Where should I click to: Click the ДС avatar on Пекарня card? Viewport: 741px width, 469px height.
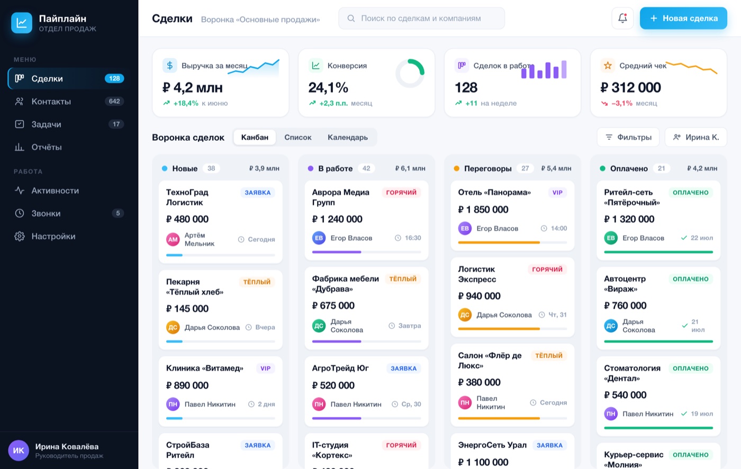pos(173,327)
